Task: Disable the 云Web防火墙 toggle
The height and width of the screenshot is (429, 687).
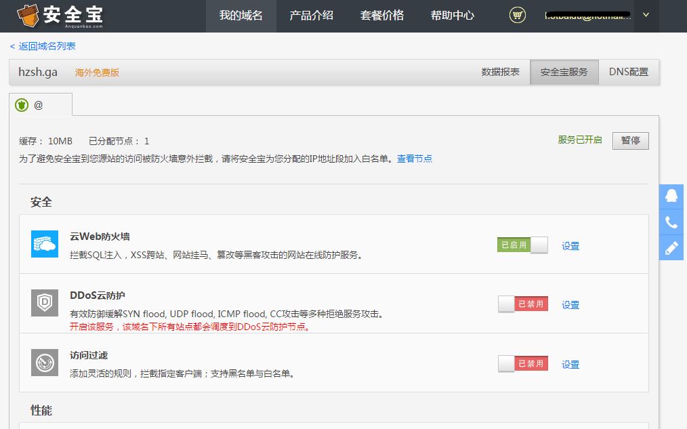Action: pos(522,245)
